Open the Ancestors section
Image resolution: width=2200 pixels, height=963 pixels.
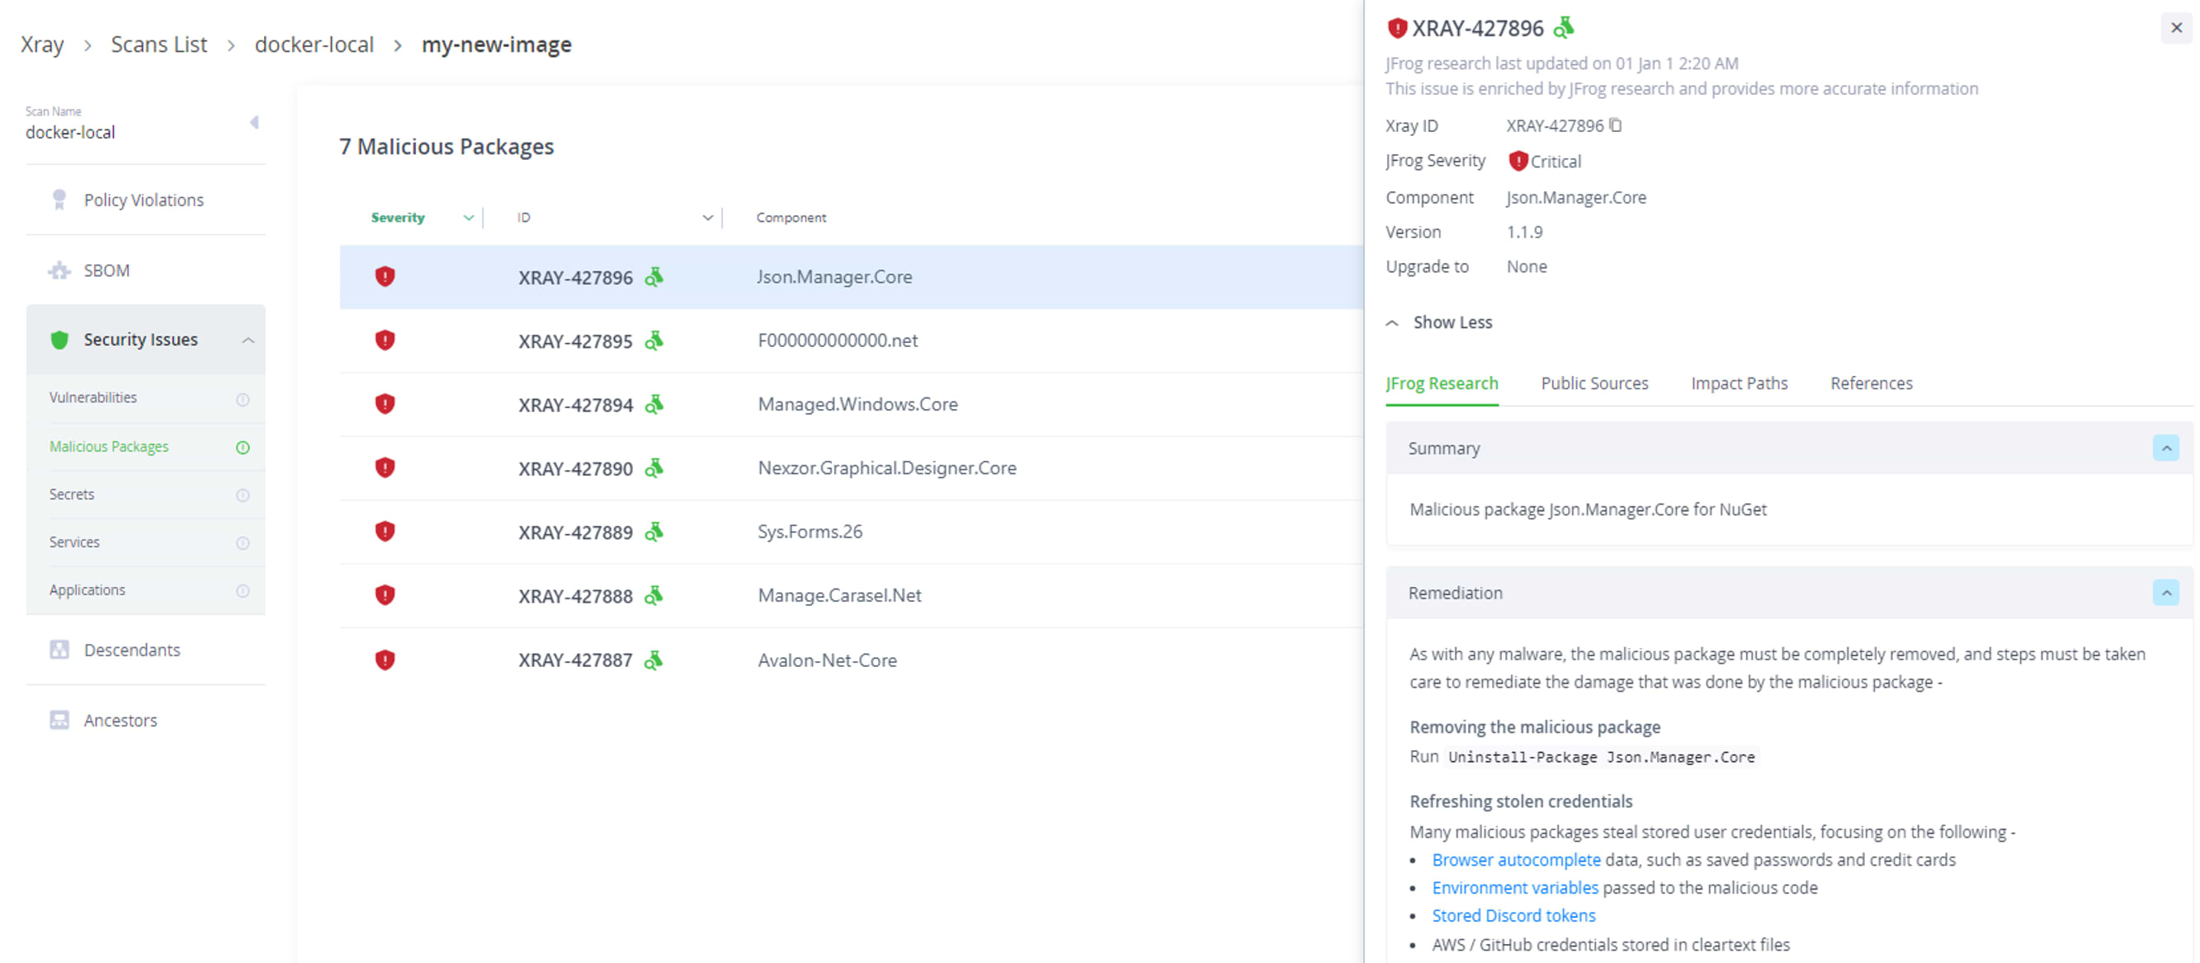146,720
